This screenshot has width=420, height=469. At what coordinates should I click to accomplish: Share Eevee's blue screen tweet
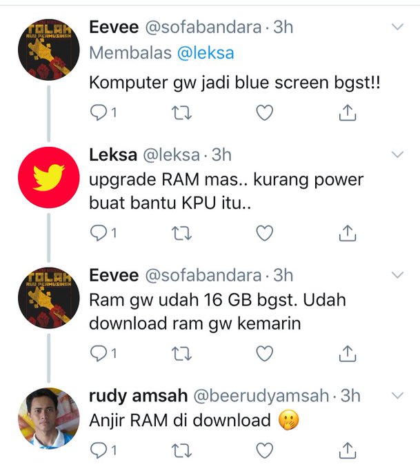(x=348, y=112)
